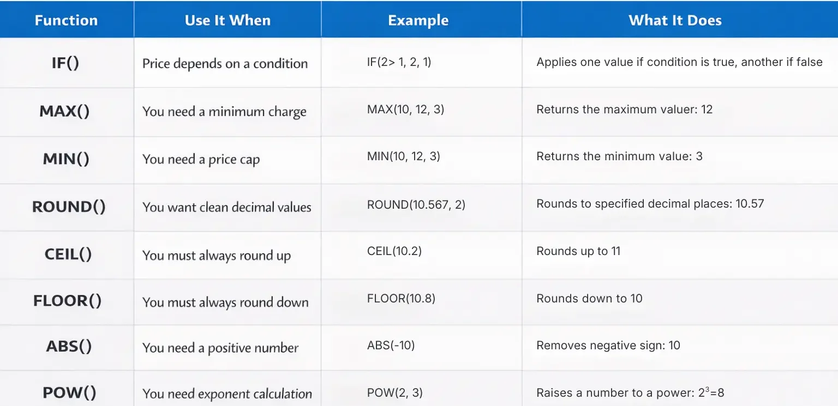This screenshot has height=406, width=838.
Task: Select "You need a price cap" cell
Action: point(201,160)
